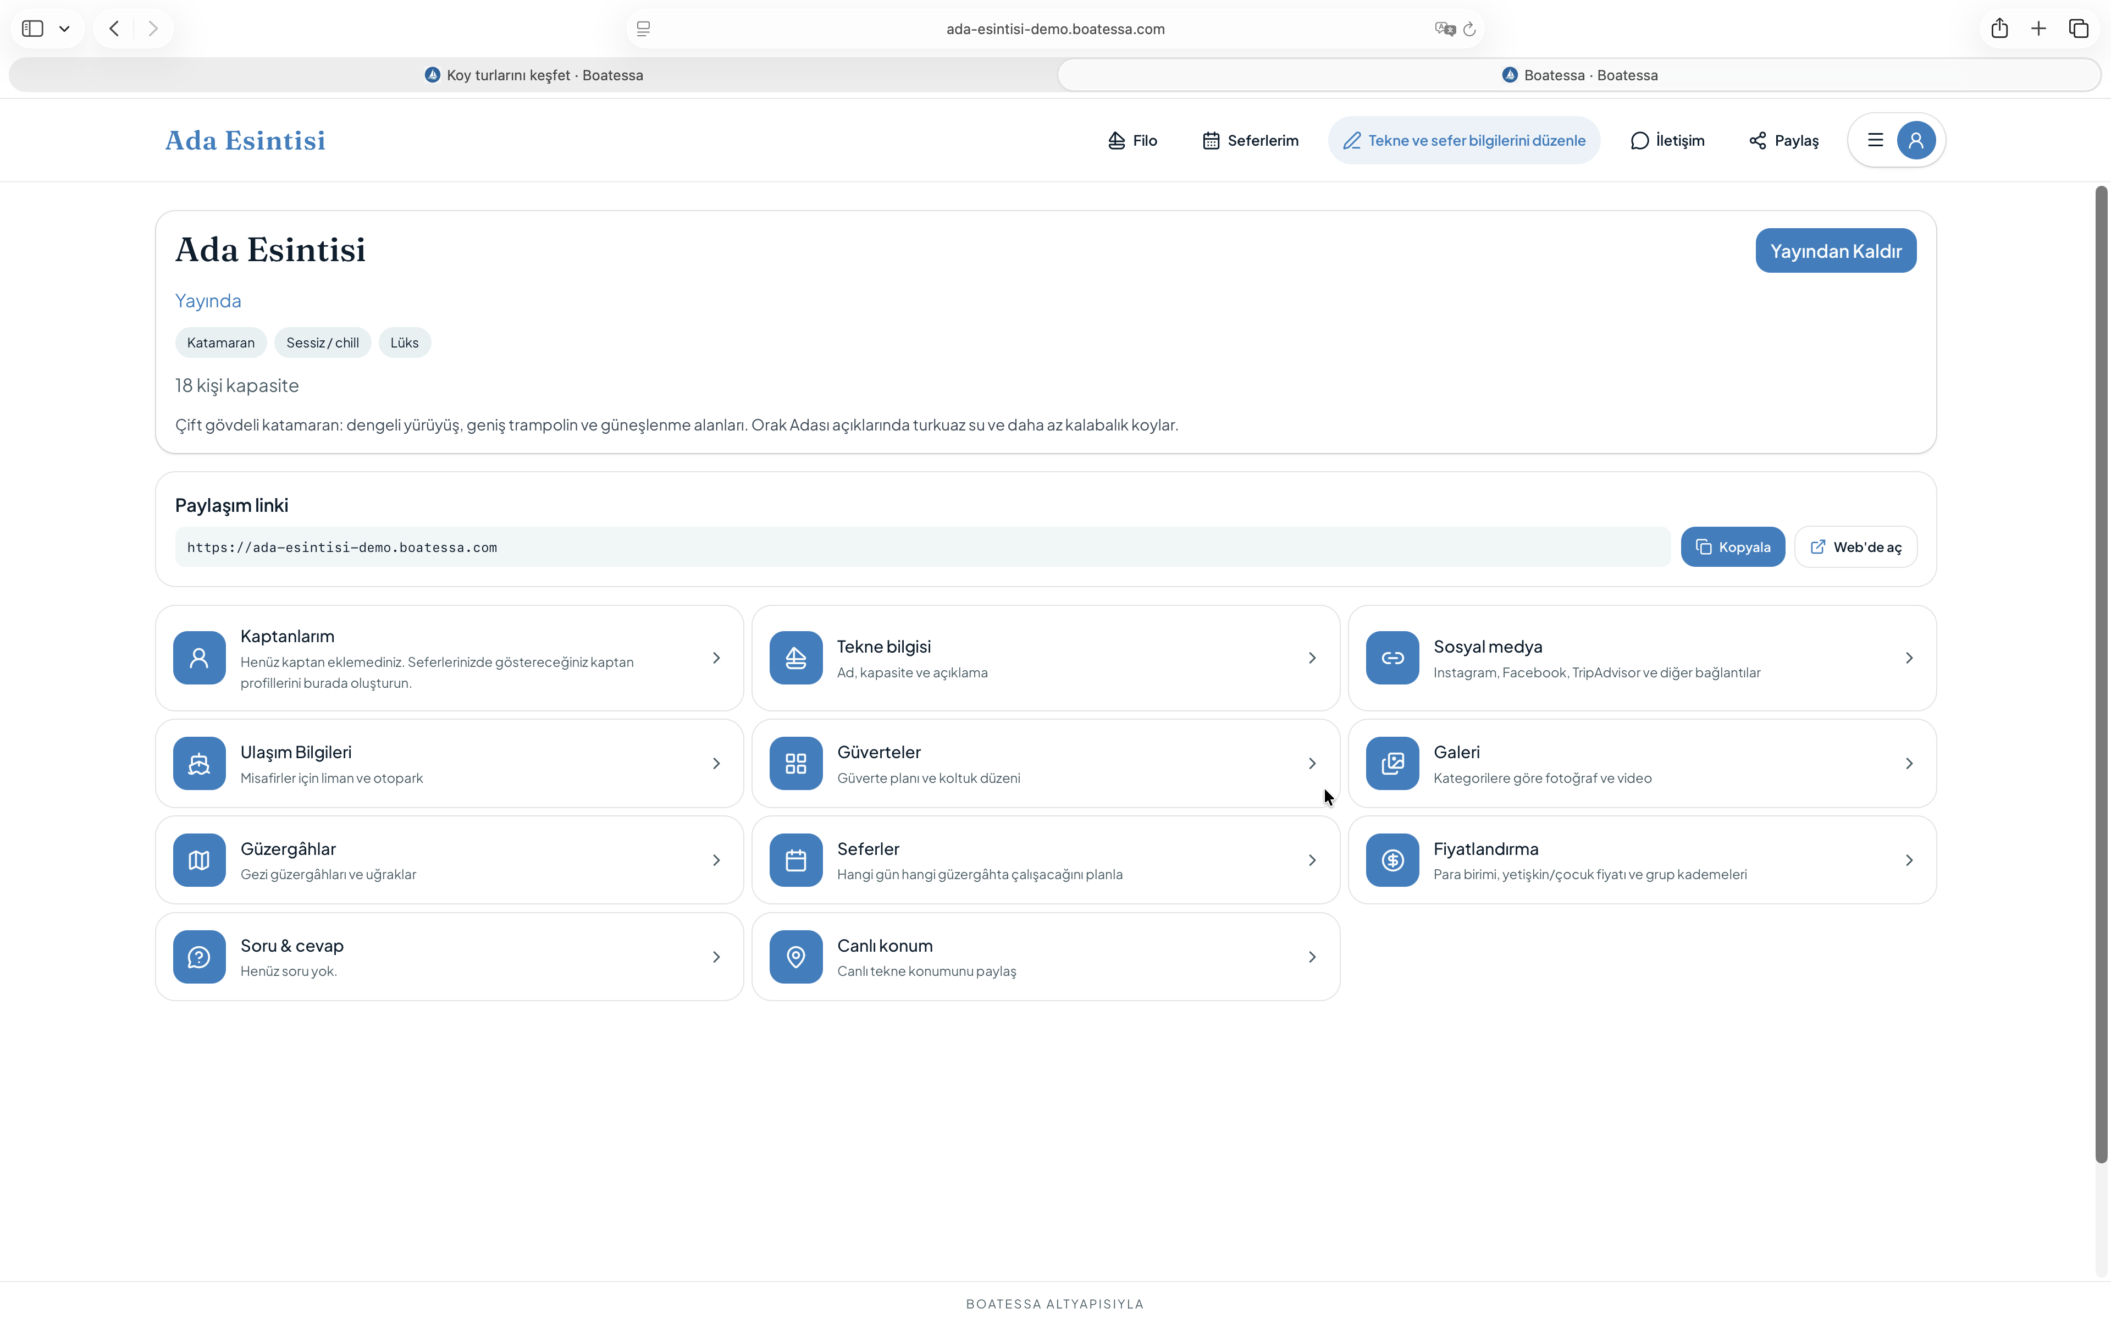Viewport: 2111px width, 1325px height.
Task: Click the Canlı konum pin icon
Action: pyautogui.click(x=795, y=957)
